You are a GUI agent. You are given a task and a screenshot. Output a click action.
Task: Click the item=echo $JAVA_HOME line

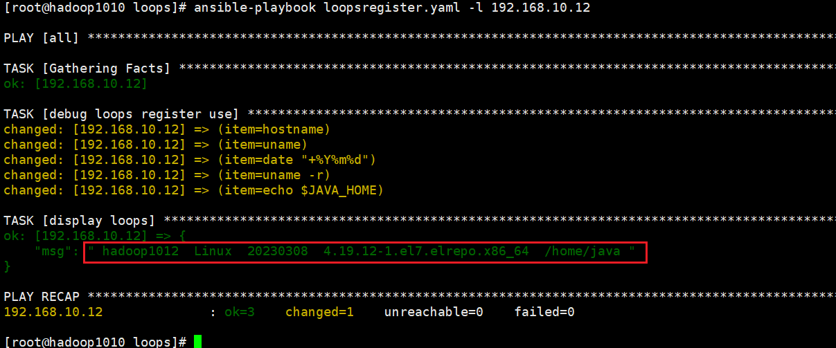(194, 190)
